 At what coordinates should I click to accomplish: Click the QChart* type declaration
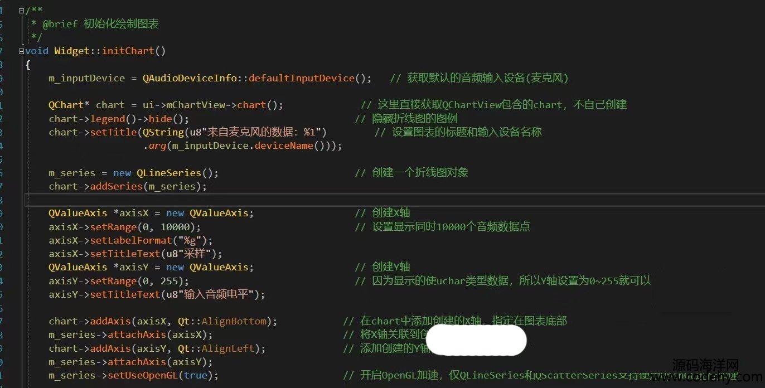coord(69,105)
